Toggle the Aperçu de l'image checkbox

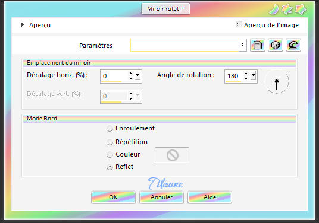tap(239, 24)
